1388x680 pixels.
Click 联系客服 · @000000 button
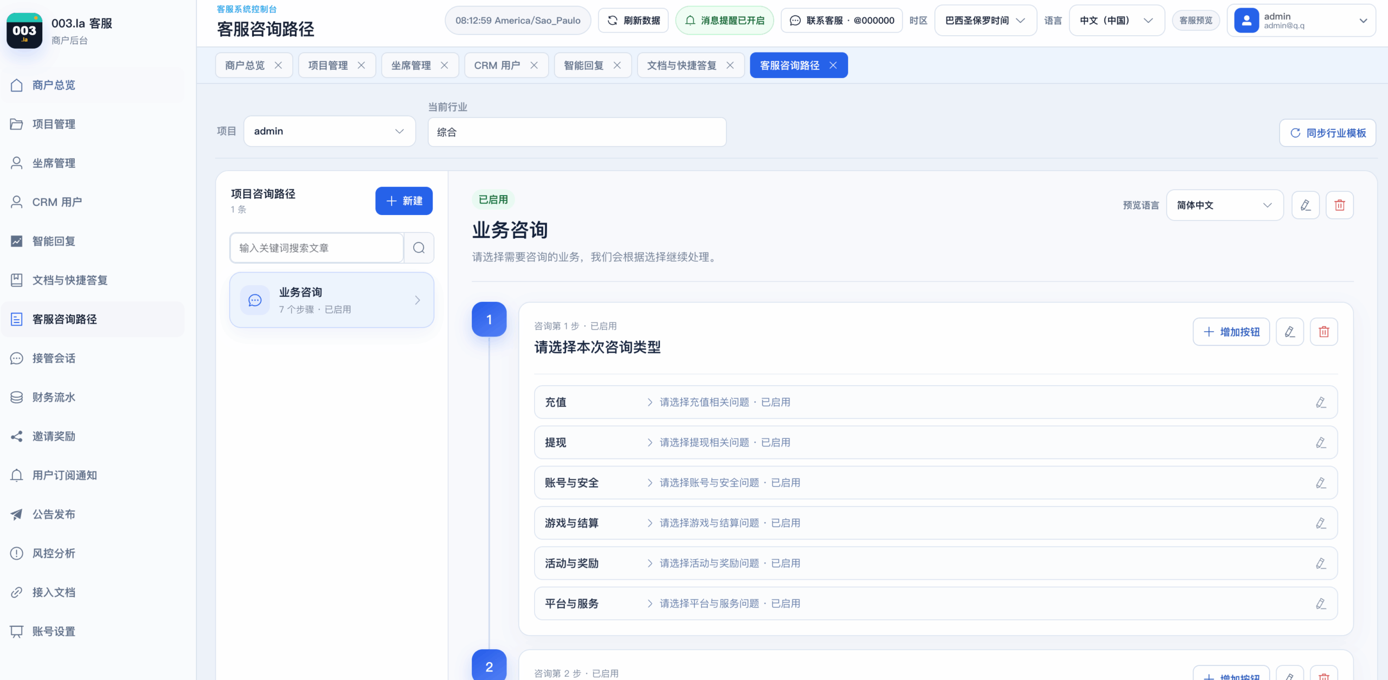point(841,21)
